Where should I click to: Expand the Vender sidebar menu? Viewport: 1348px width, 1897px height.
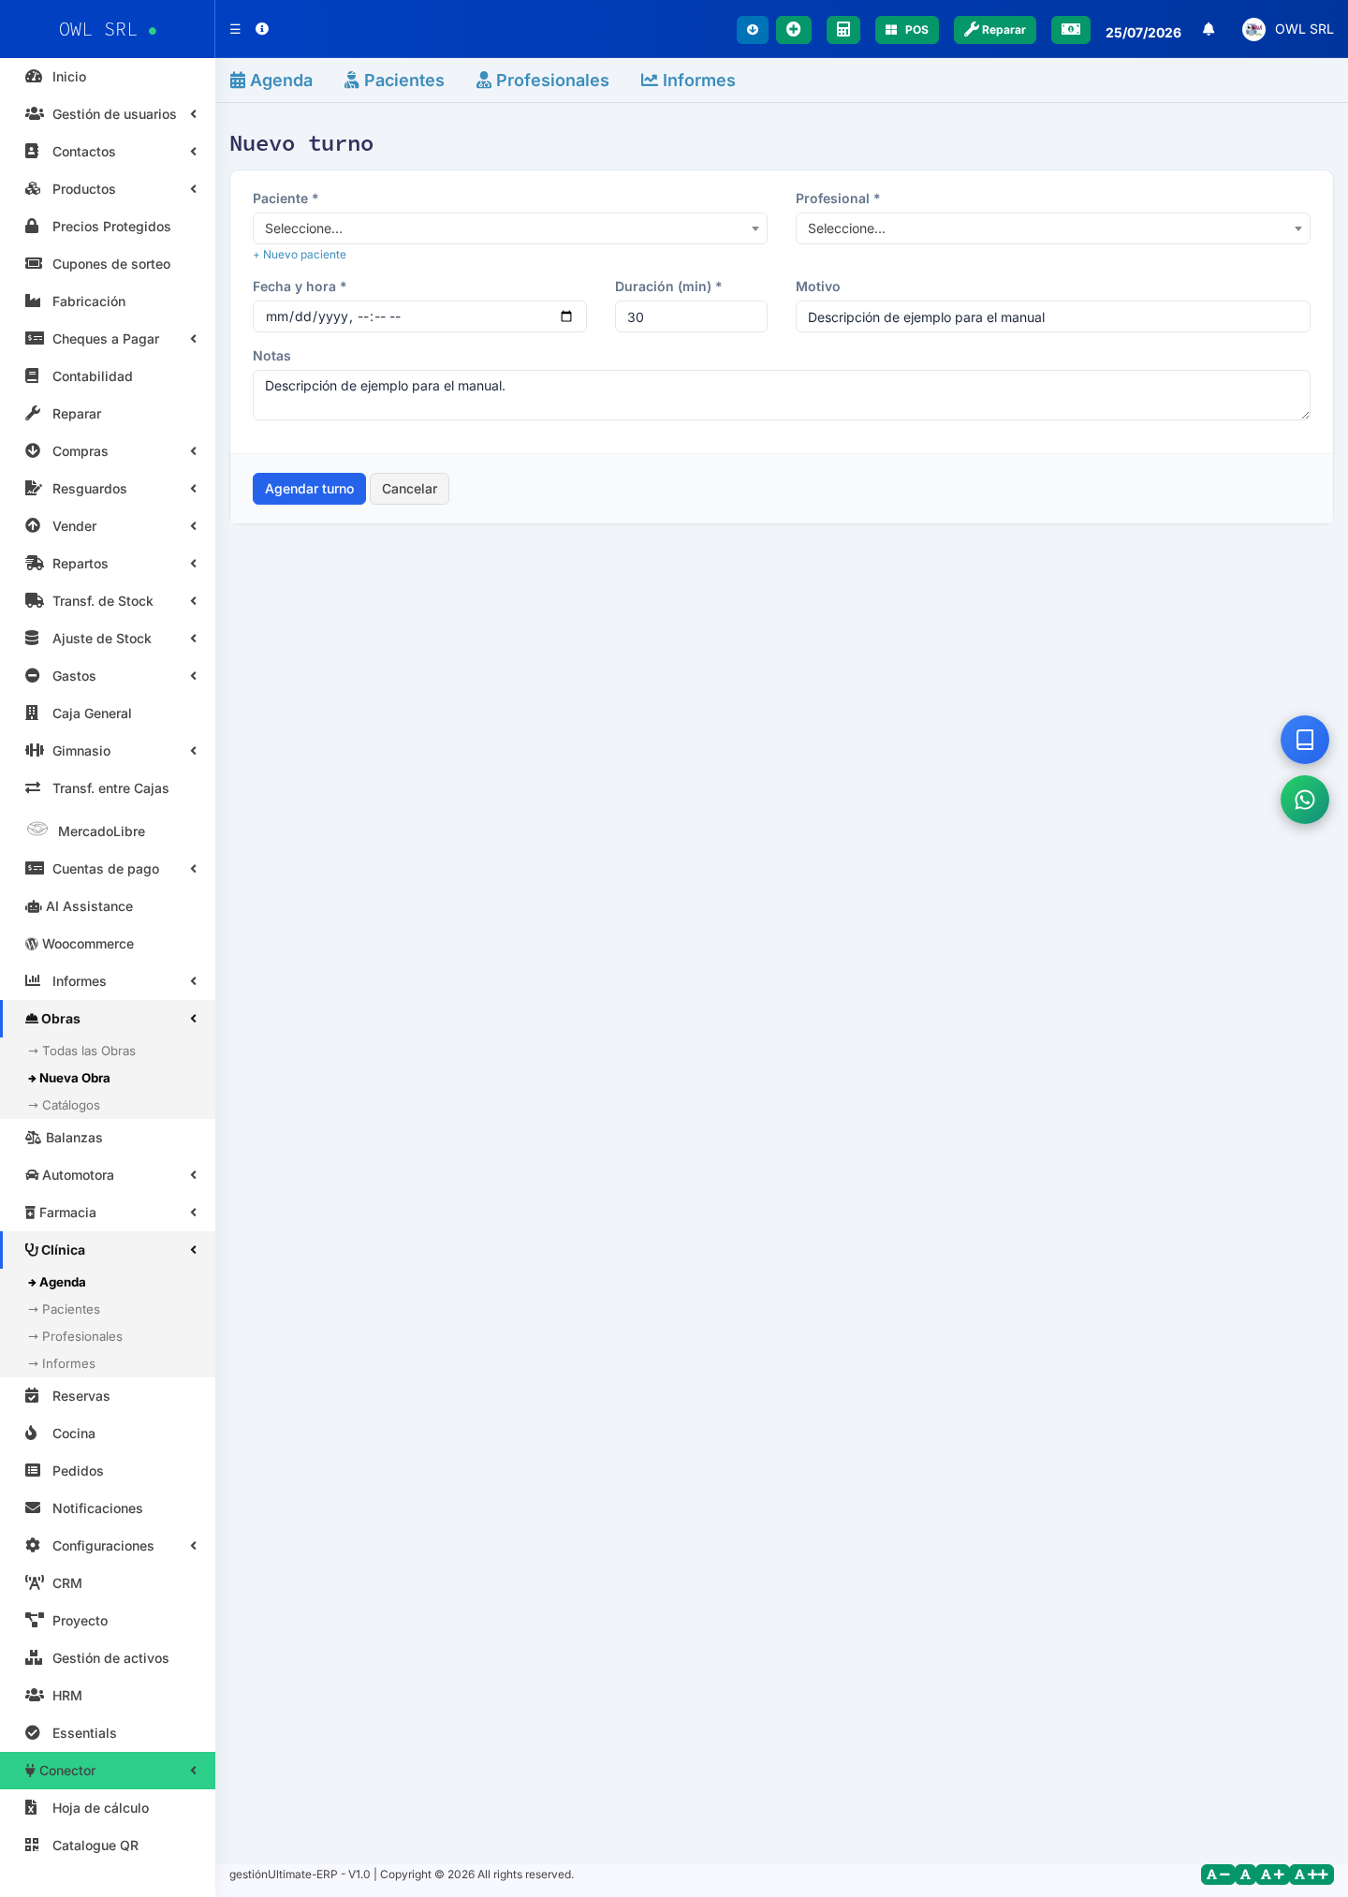click(108, 526)
